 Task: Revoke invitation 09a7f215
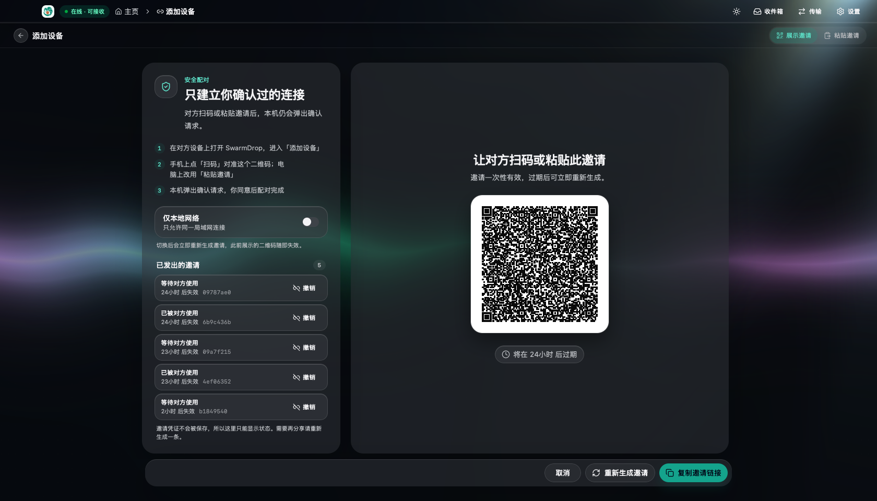(x=304, y=348)
